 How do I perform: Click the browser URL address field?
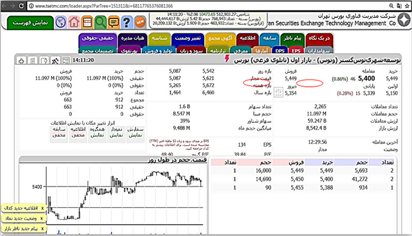coord(155,6)
